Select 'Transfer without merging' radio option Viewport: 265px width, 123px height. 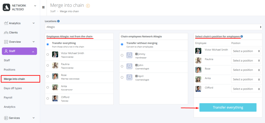[122, 44]
